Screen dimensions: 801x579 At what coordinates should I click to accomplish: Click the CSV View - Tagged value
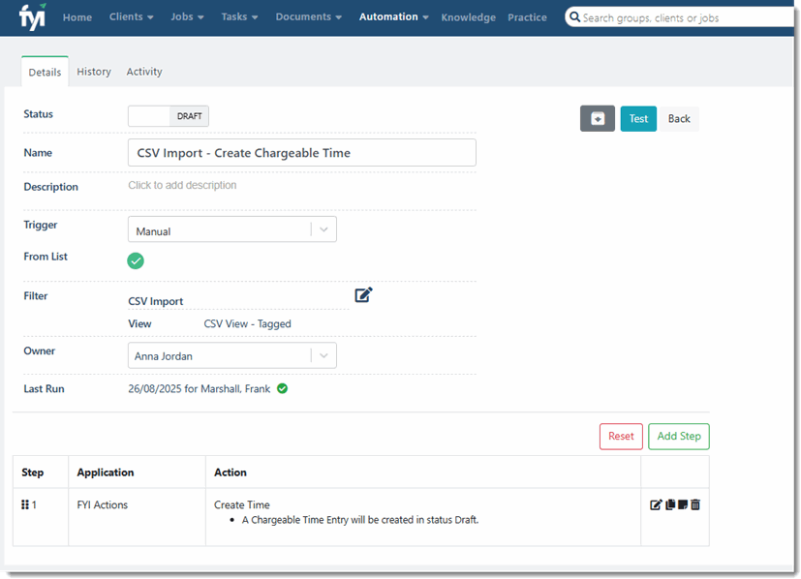[x=247, y=323]
